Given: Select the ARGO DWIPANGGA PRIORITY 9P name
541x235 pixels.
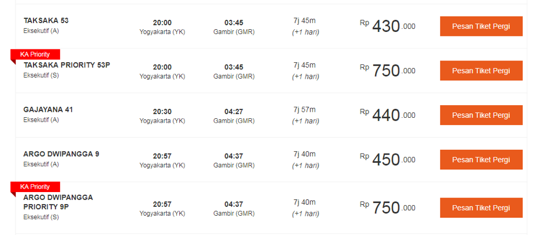Looking at the screenshot, I should point(58,202).
